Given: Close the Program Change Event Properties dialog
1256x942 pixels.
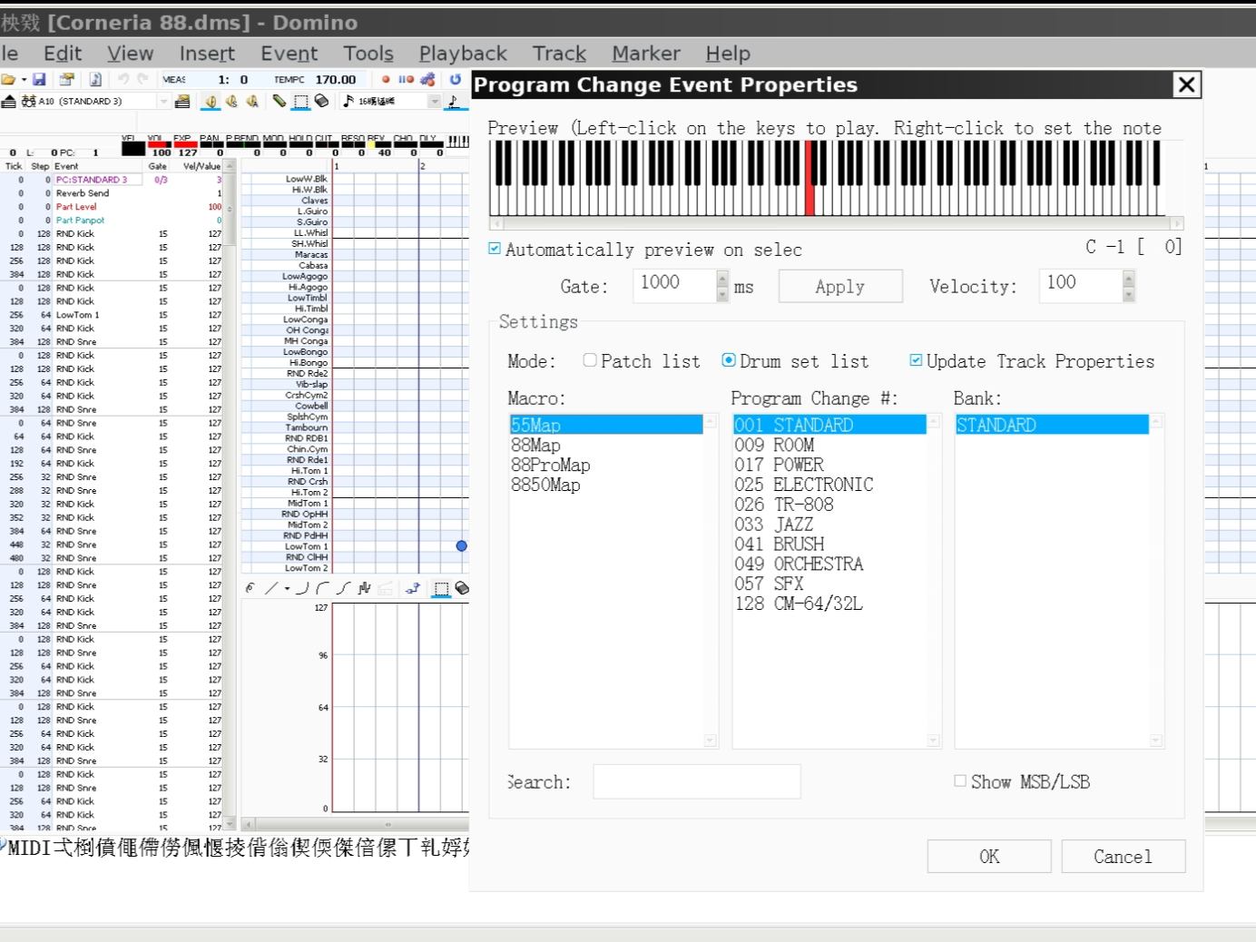Looking at the screenshot, I should pos(1186,85).
